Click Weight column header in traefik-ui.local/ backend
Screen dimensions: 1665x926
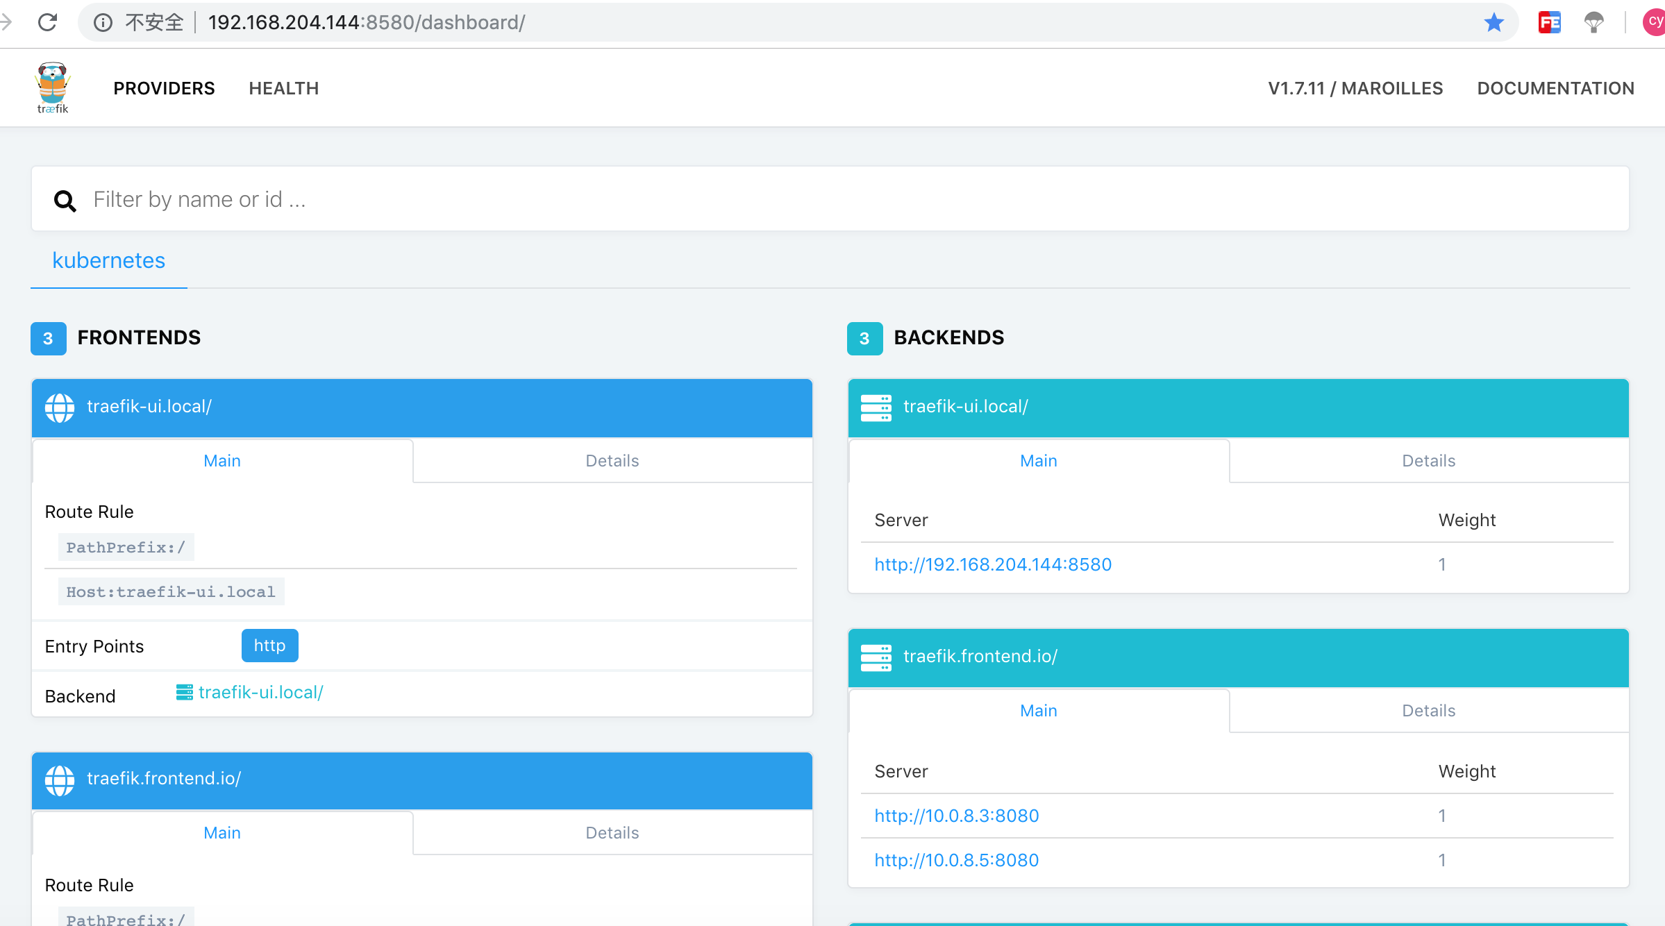(1467, 521)
